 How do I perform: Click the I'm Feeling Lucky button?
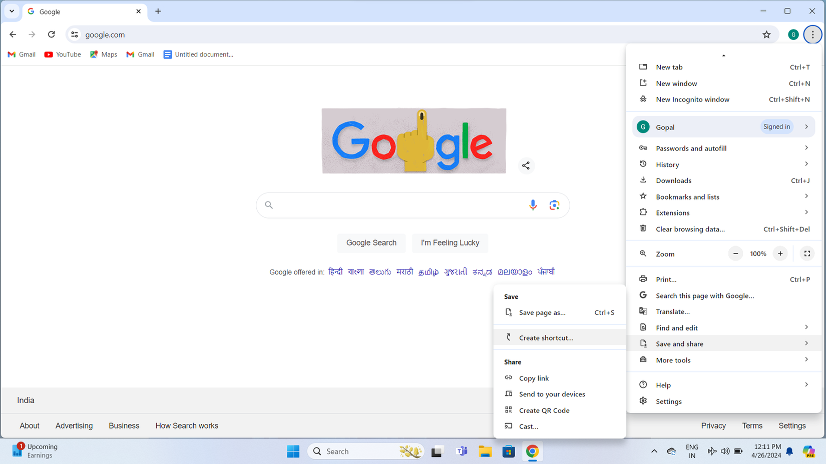tap(450, 243)
